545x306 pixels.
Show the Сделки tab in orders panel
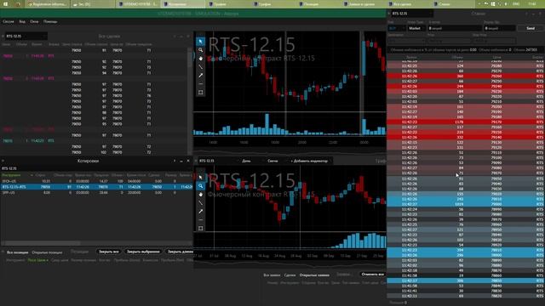click(x=290, y=275)
